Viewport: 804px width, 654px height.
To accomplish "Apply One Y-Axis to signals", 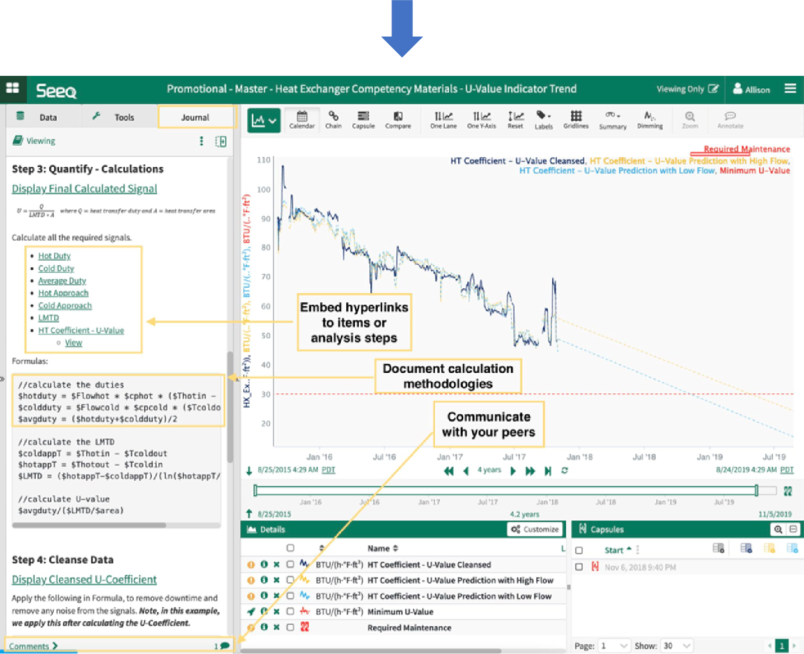I will click(x=481, y=120).
